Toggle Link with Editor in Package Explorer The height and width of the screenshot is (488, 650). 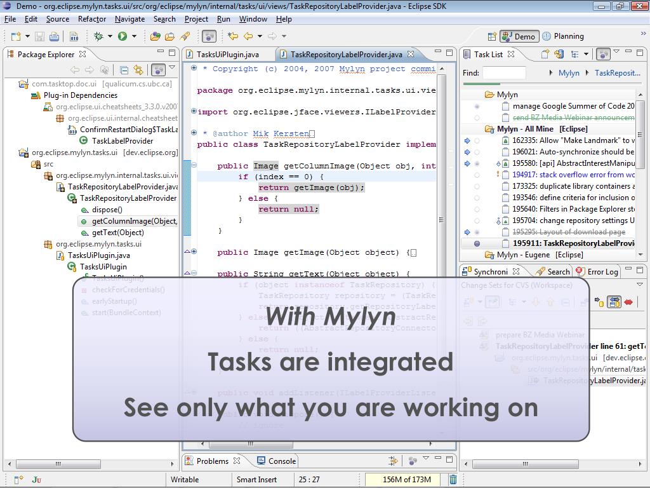(138, 70)
